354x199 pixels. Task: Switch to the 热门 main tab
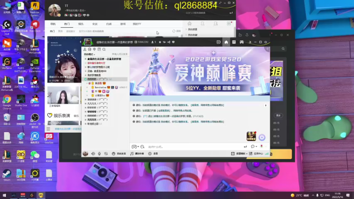click(x=67, y=24)
